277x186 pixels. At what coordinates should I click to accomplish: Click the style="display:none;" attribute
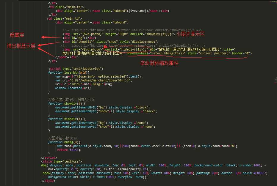coord(138,42)
